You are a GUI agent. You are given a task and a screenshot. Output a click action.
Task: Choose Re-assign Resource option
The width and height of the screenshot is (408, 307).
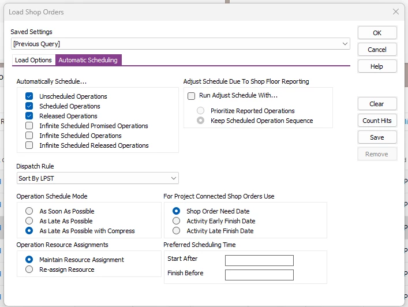click(29, 269)
